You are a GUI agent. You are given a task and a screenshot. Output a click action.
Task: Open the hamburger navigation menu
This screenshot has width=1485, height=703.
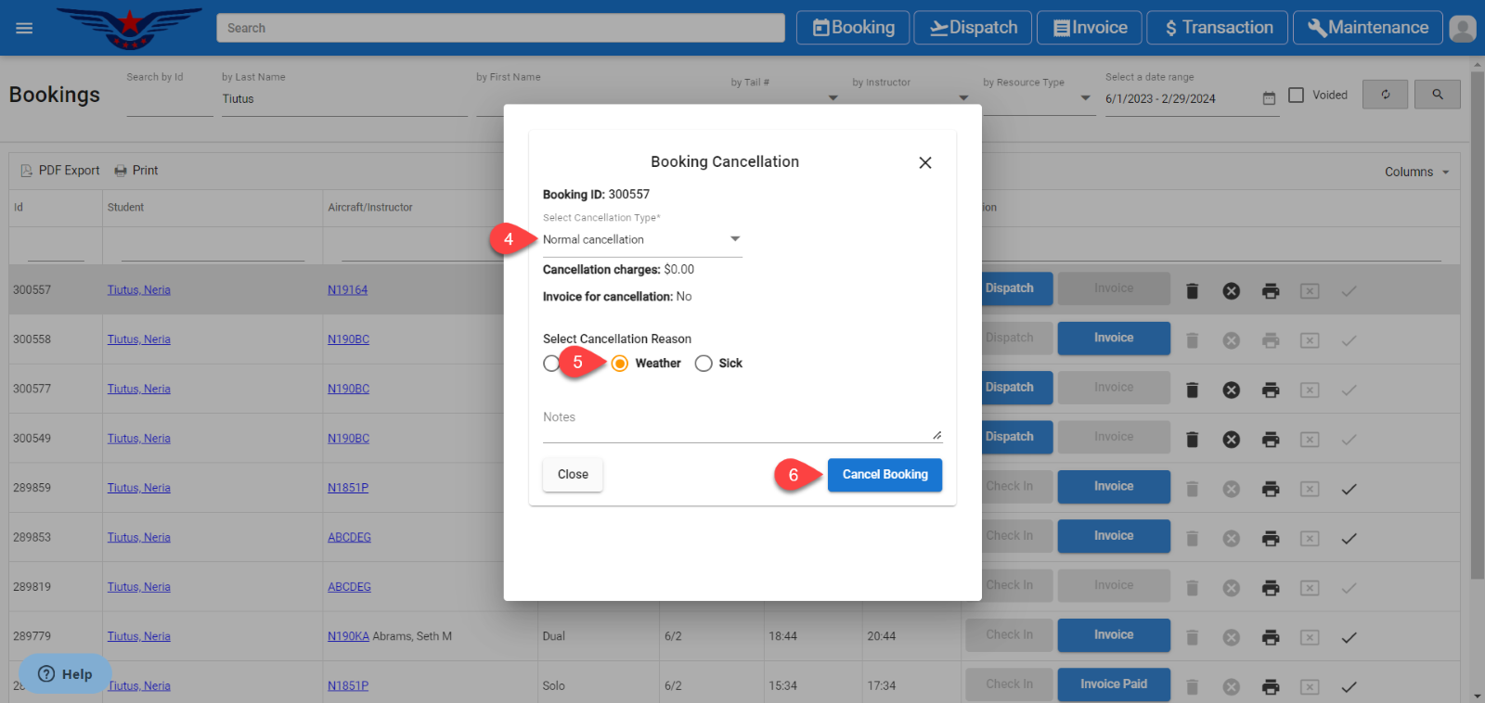pos(24,28)
